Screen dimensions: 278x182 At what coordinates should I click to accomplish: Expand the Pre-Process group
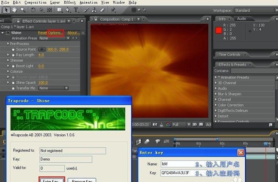tap(8, 44)
